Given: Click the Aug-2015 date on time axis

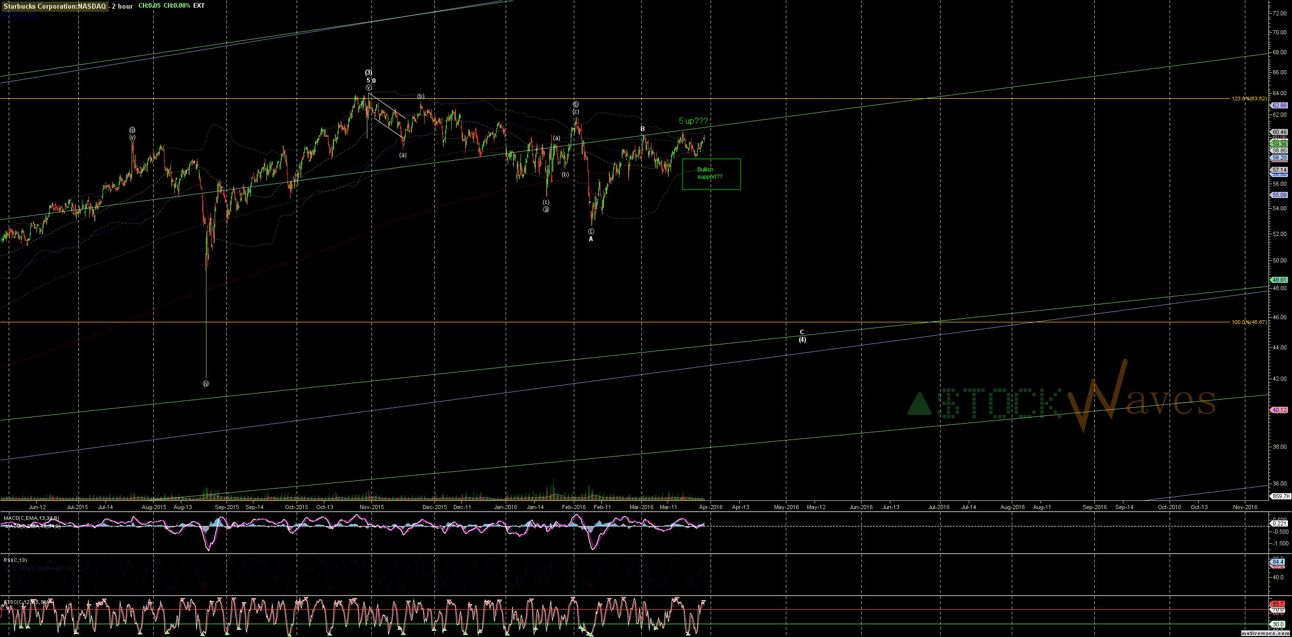Looking at the screenshot, I should coord(154,507).
